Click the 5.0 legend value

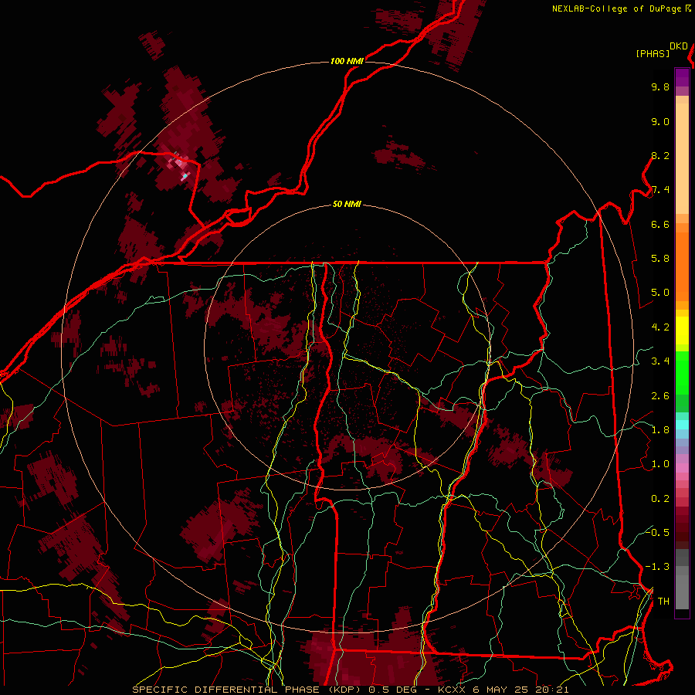(x=660, y=293)
